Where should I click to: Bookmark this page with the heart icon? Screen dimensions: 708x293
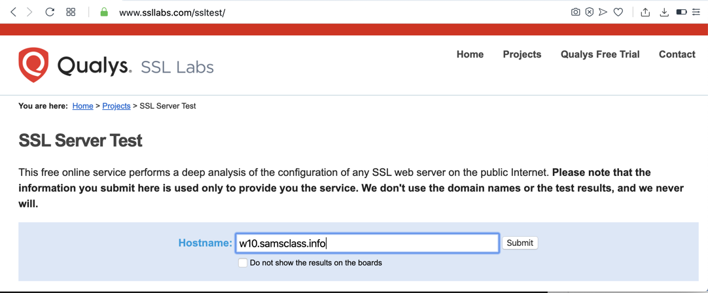tap(618, 12)
